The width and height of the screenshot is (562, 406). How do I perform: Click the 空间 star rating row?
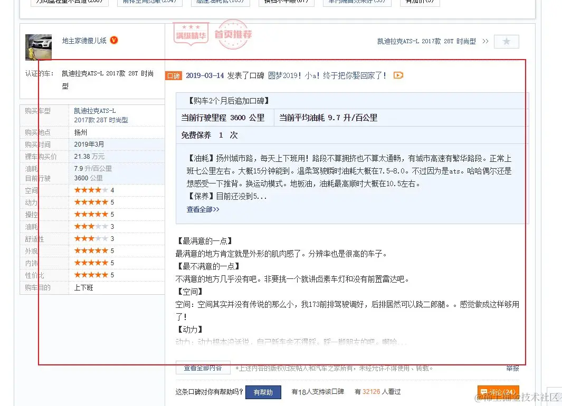(x=92, y=190)
